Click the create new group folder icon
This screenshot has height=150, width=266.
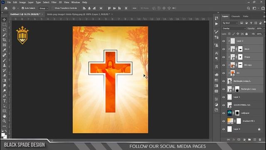point(249,140)
